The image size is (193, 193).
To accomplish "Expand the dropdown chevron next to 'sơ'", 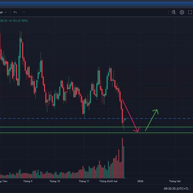I will (x=5, y=13).
